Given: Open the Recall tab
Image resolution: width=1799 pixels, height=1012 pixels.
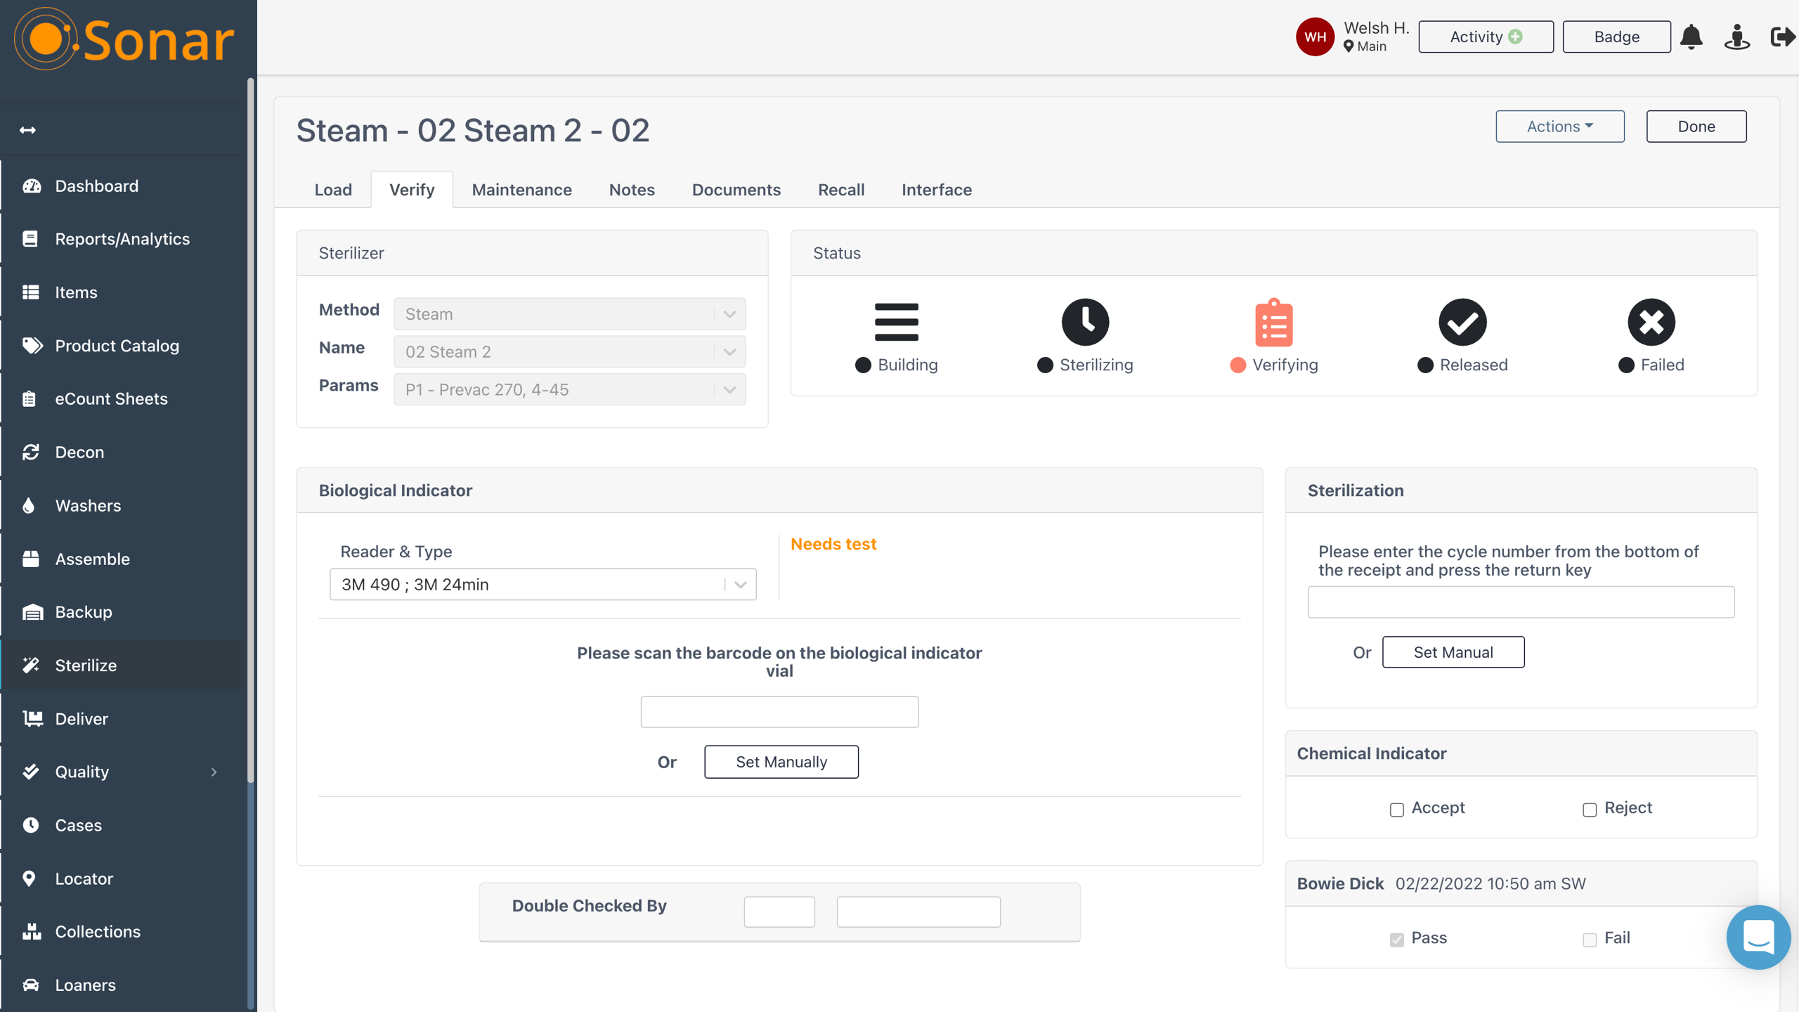Looking at the screenshot, I should (840, 190).
